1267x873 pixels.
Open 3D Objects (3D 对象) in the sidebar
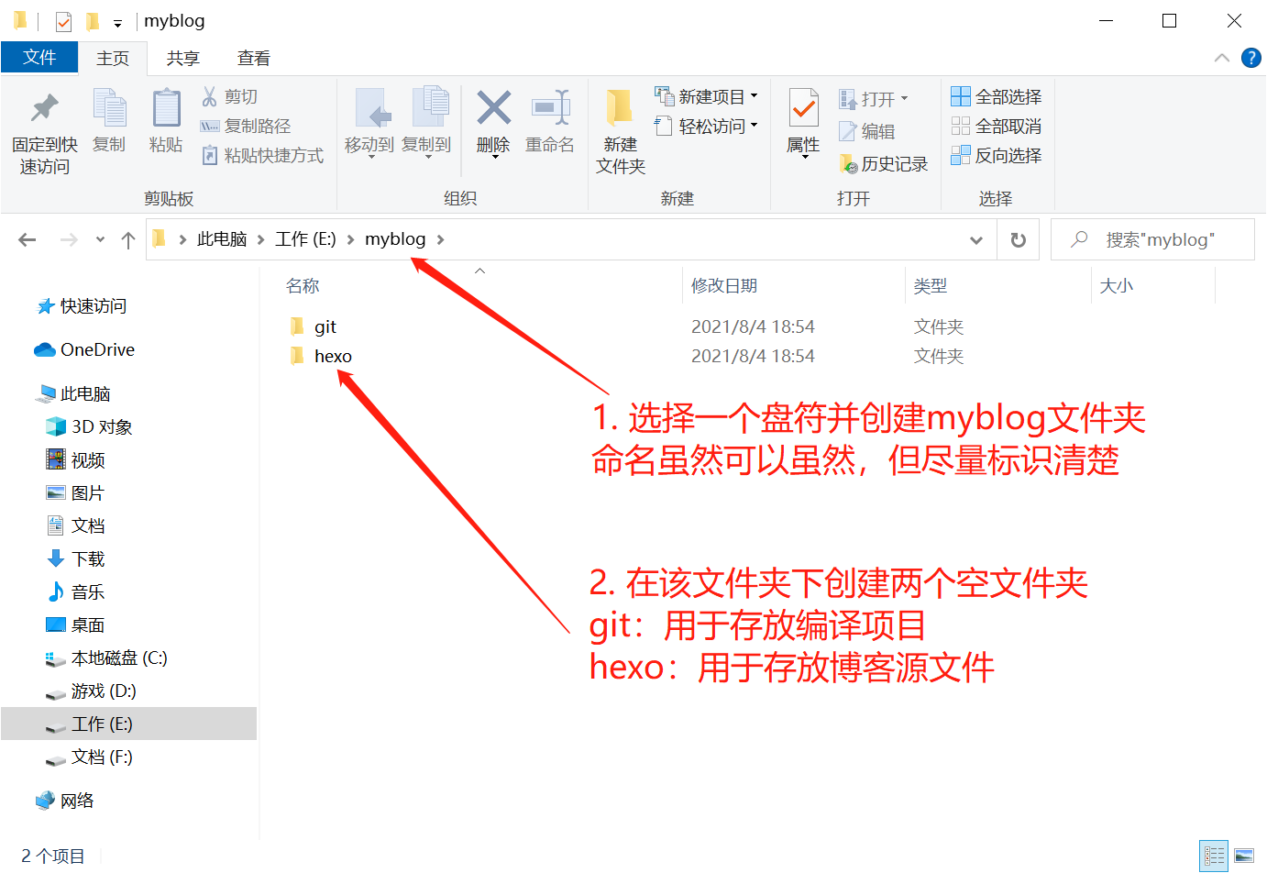pyautogui.click(x=90, y=427)
